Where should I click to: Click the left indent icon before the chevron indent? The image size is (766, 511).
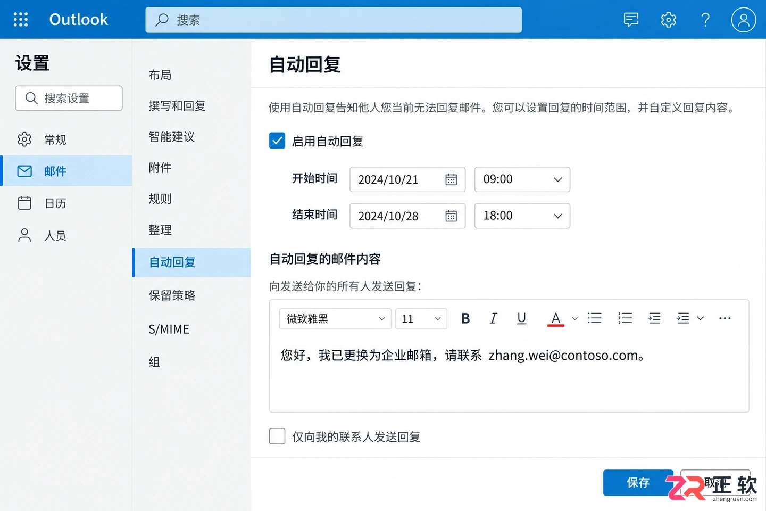[x=654, y=318]
